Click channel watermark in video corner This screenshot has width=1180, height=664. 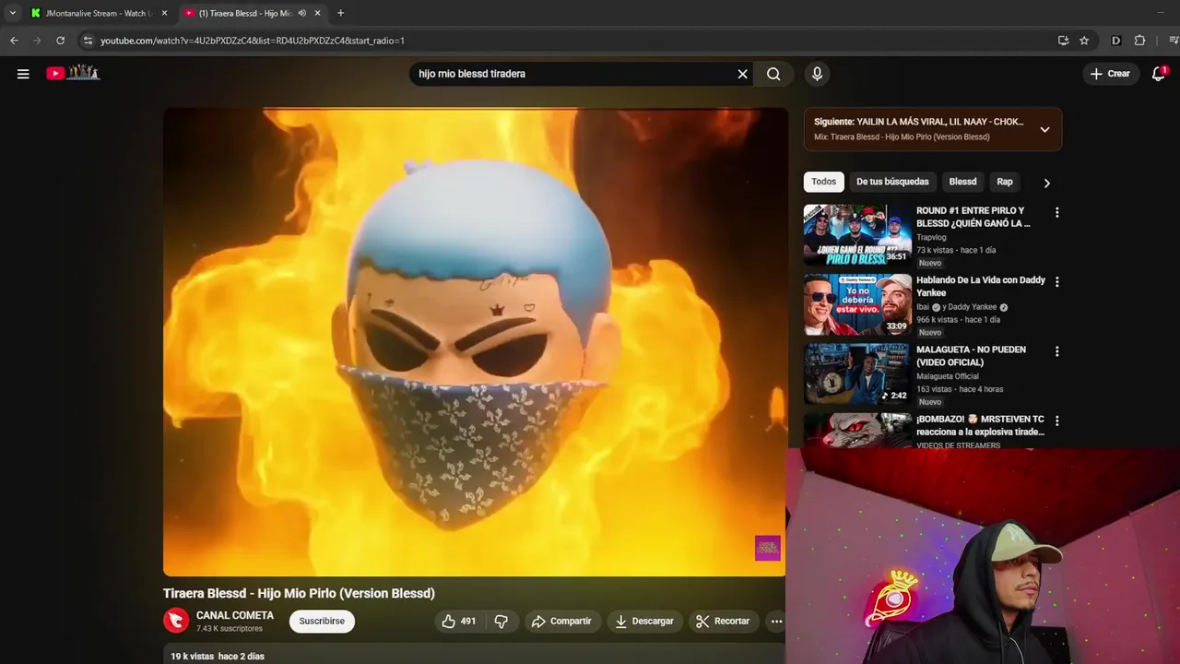pyautogui.click(x=767, y=548)
